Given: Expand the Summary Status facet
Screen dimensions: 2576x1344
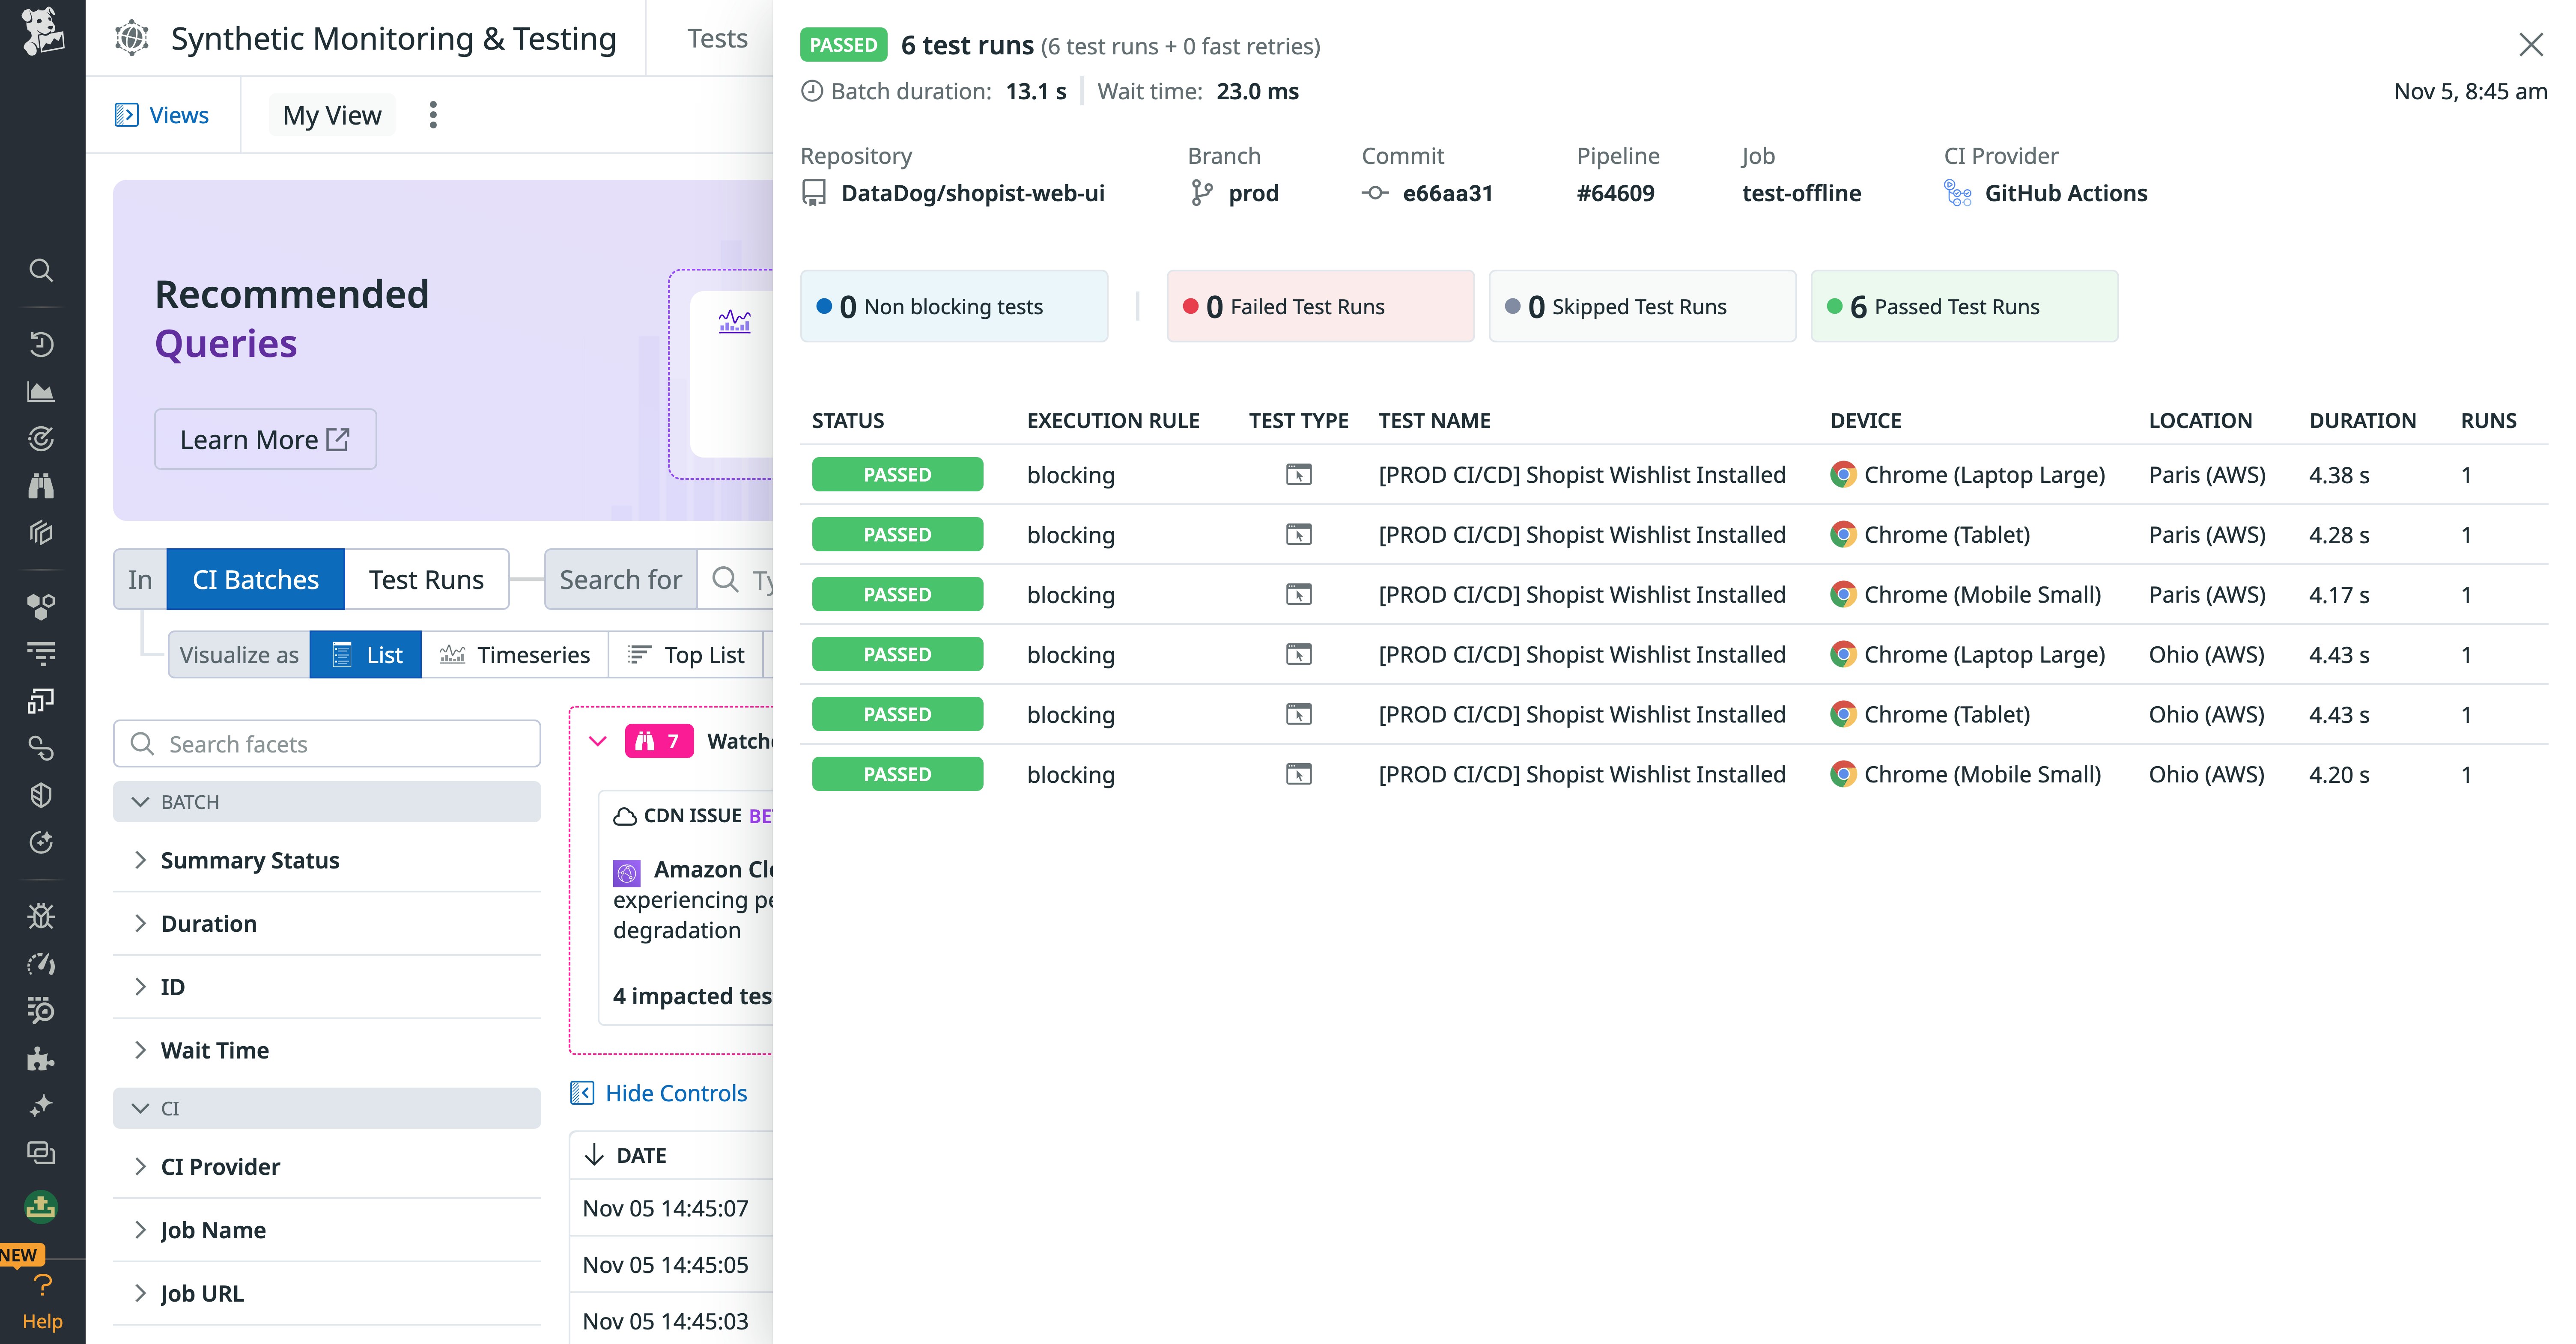Looking at the screenshot, I should tap(249, 860).
